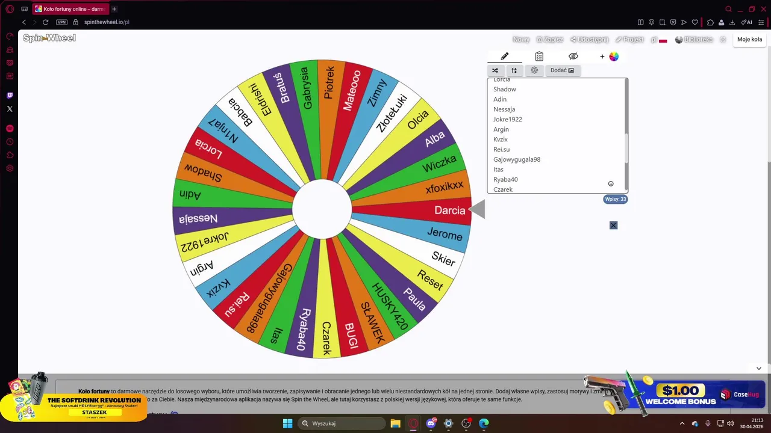Click the emoji smiley icon in entries box
The image size is (771, 433).
[x=611, y=183]
